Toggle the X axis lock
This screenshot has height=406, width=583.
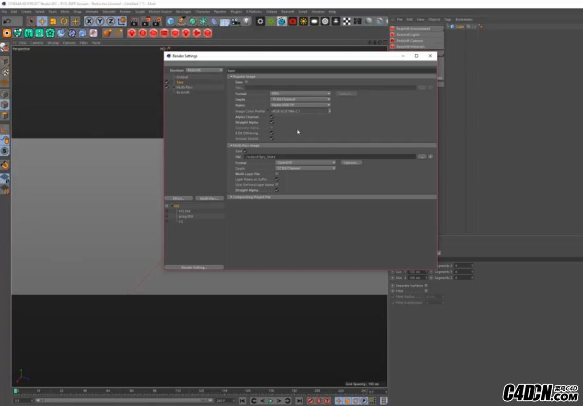pyautogui.click(x=89, y=22)
